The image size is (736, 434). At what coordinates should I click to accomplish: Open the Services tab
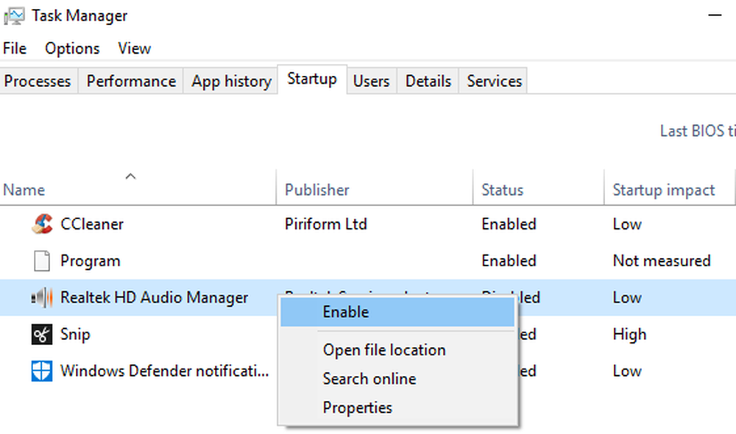point(494,81)
